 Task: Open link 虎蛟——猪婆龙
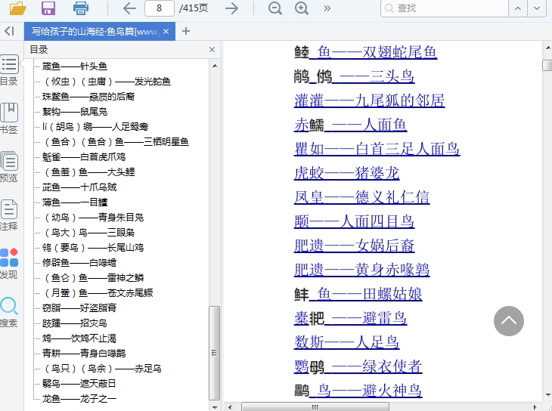[347, 173]
